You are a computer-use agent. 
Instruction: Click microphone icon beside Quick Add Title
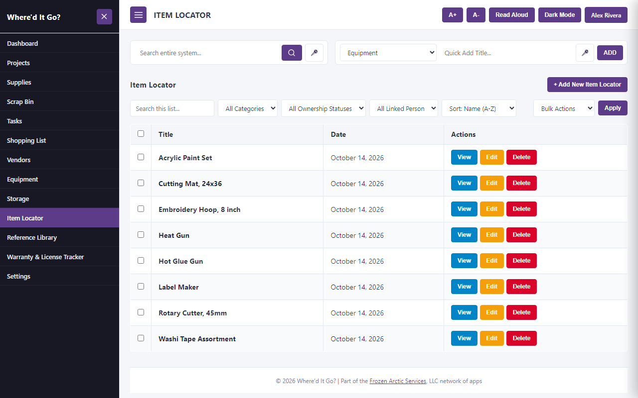[x=585, y=53]
